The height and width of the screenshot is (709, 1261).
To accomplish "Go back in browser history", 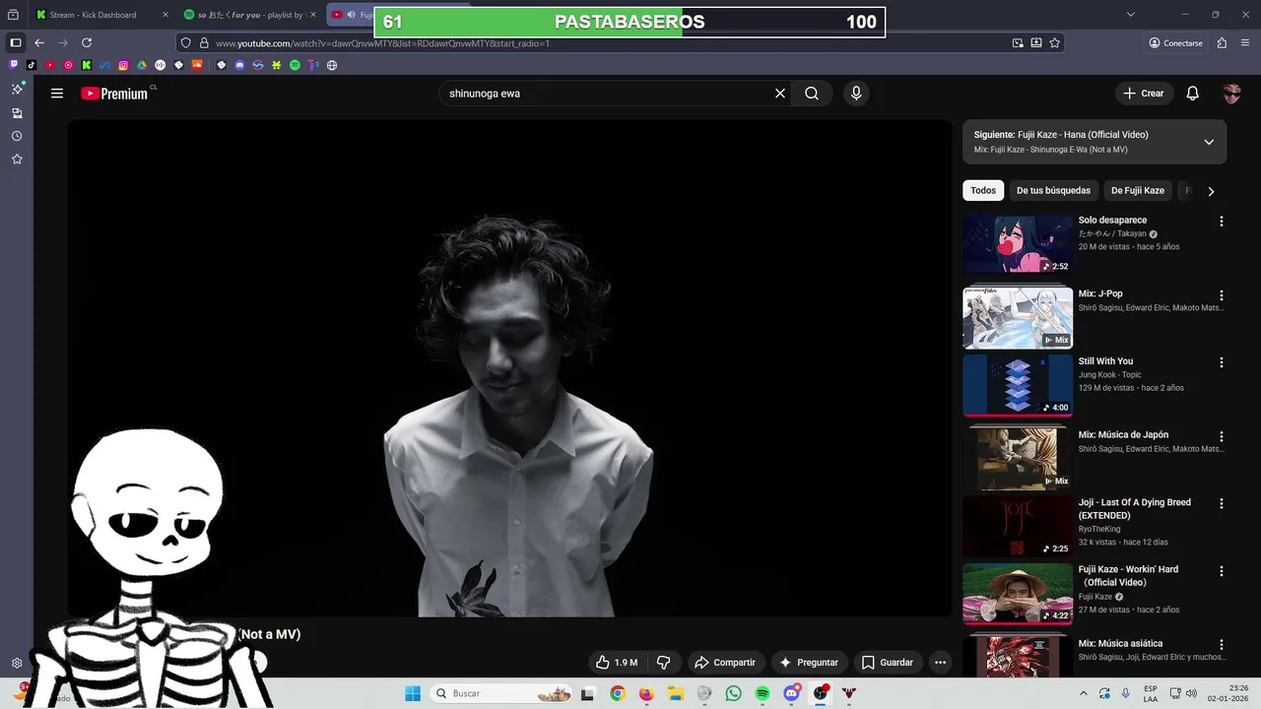I will [39, 43].
